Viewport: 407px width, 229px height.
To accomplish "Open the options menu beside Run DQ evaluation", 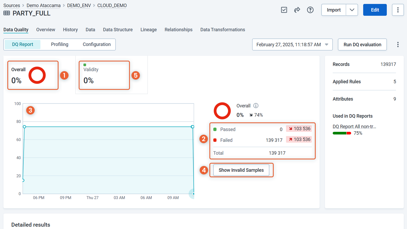I will (398, 45).
